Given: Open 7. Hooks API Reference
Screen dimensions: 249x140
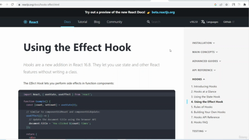Looking at the screenshot, I should click(x=205, y=117).
